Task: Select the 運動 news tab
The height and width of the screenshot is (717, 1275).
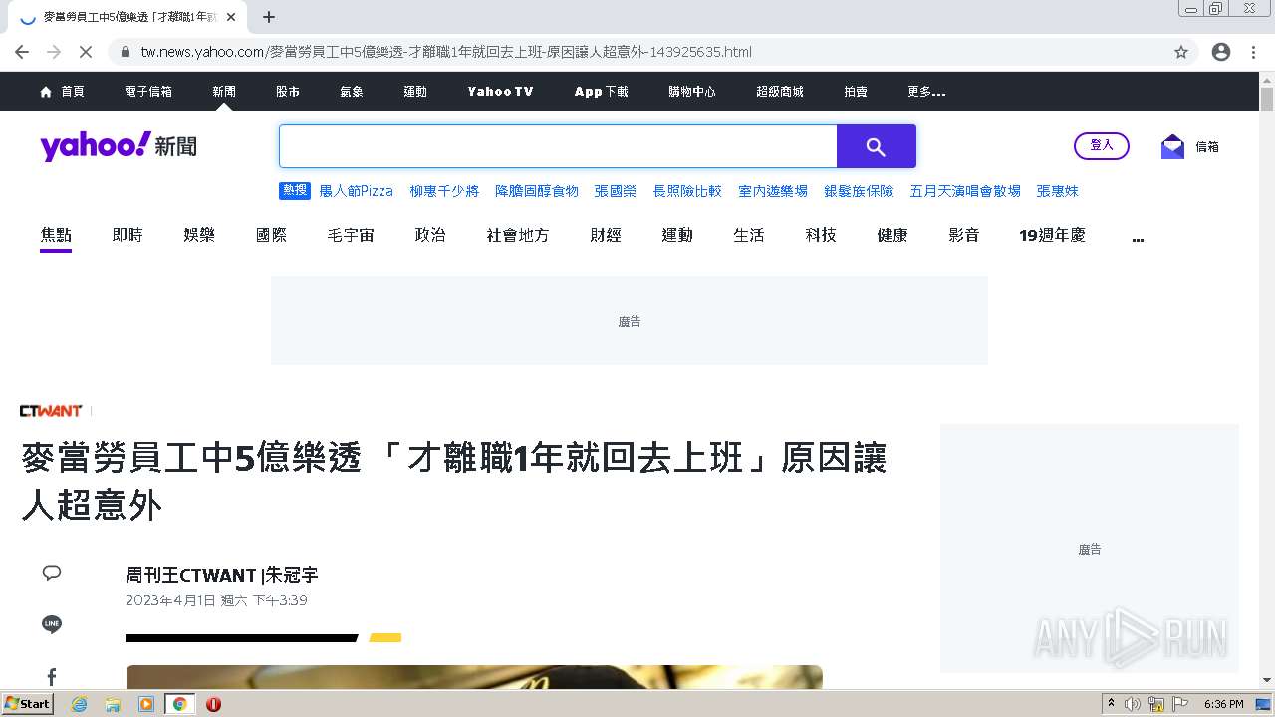Action: pyautogui.click(x=677, y=236)
